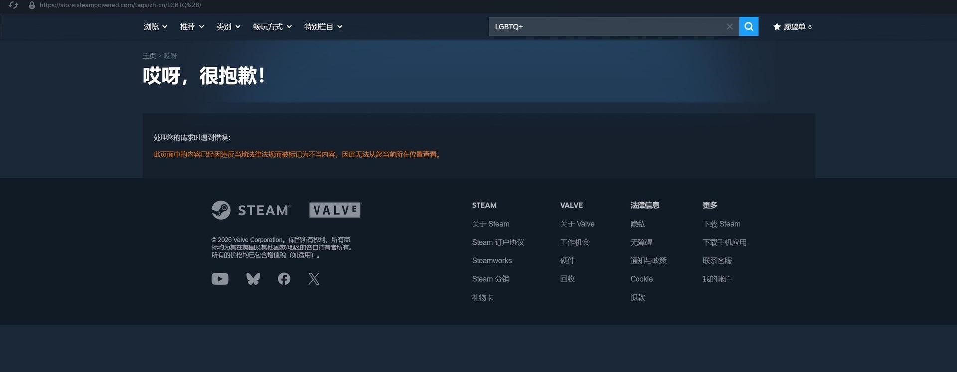Open 关于 Steam footer link

point(490,224)
